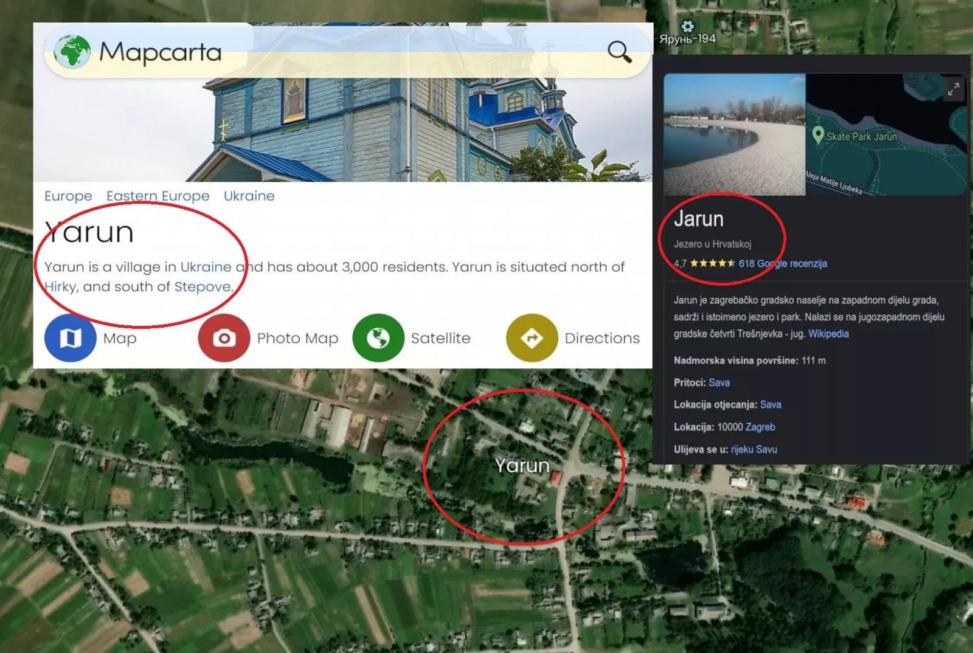Follow the Stepove link in description
The image size is (973, 653).
click(203, 286)
